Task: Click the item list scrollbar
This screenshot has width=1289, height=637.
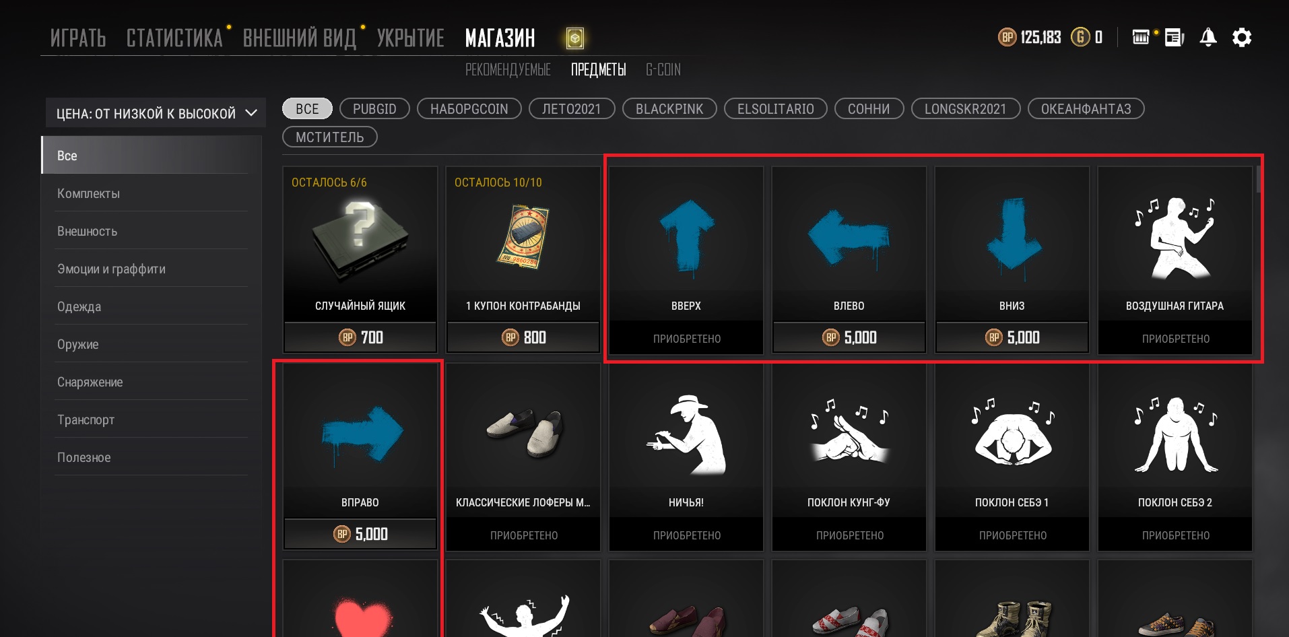Action: [1258, 179]
